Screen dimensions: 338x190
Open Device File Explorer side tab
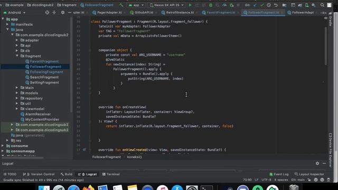pos(331,150)
